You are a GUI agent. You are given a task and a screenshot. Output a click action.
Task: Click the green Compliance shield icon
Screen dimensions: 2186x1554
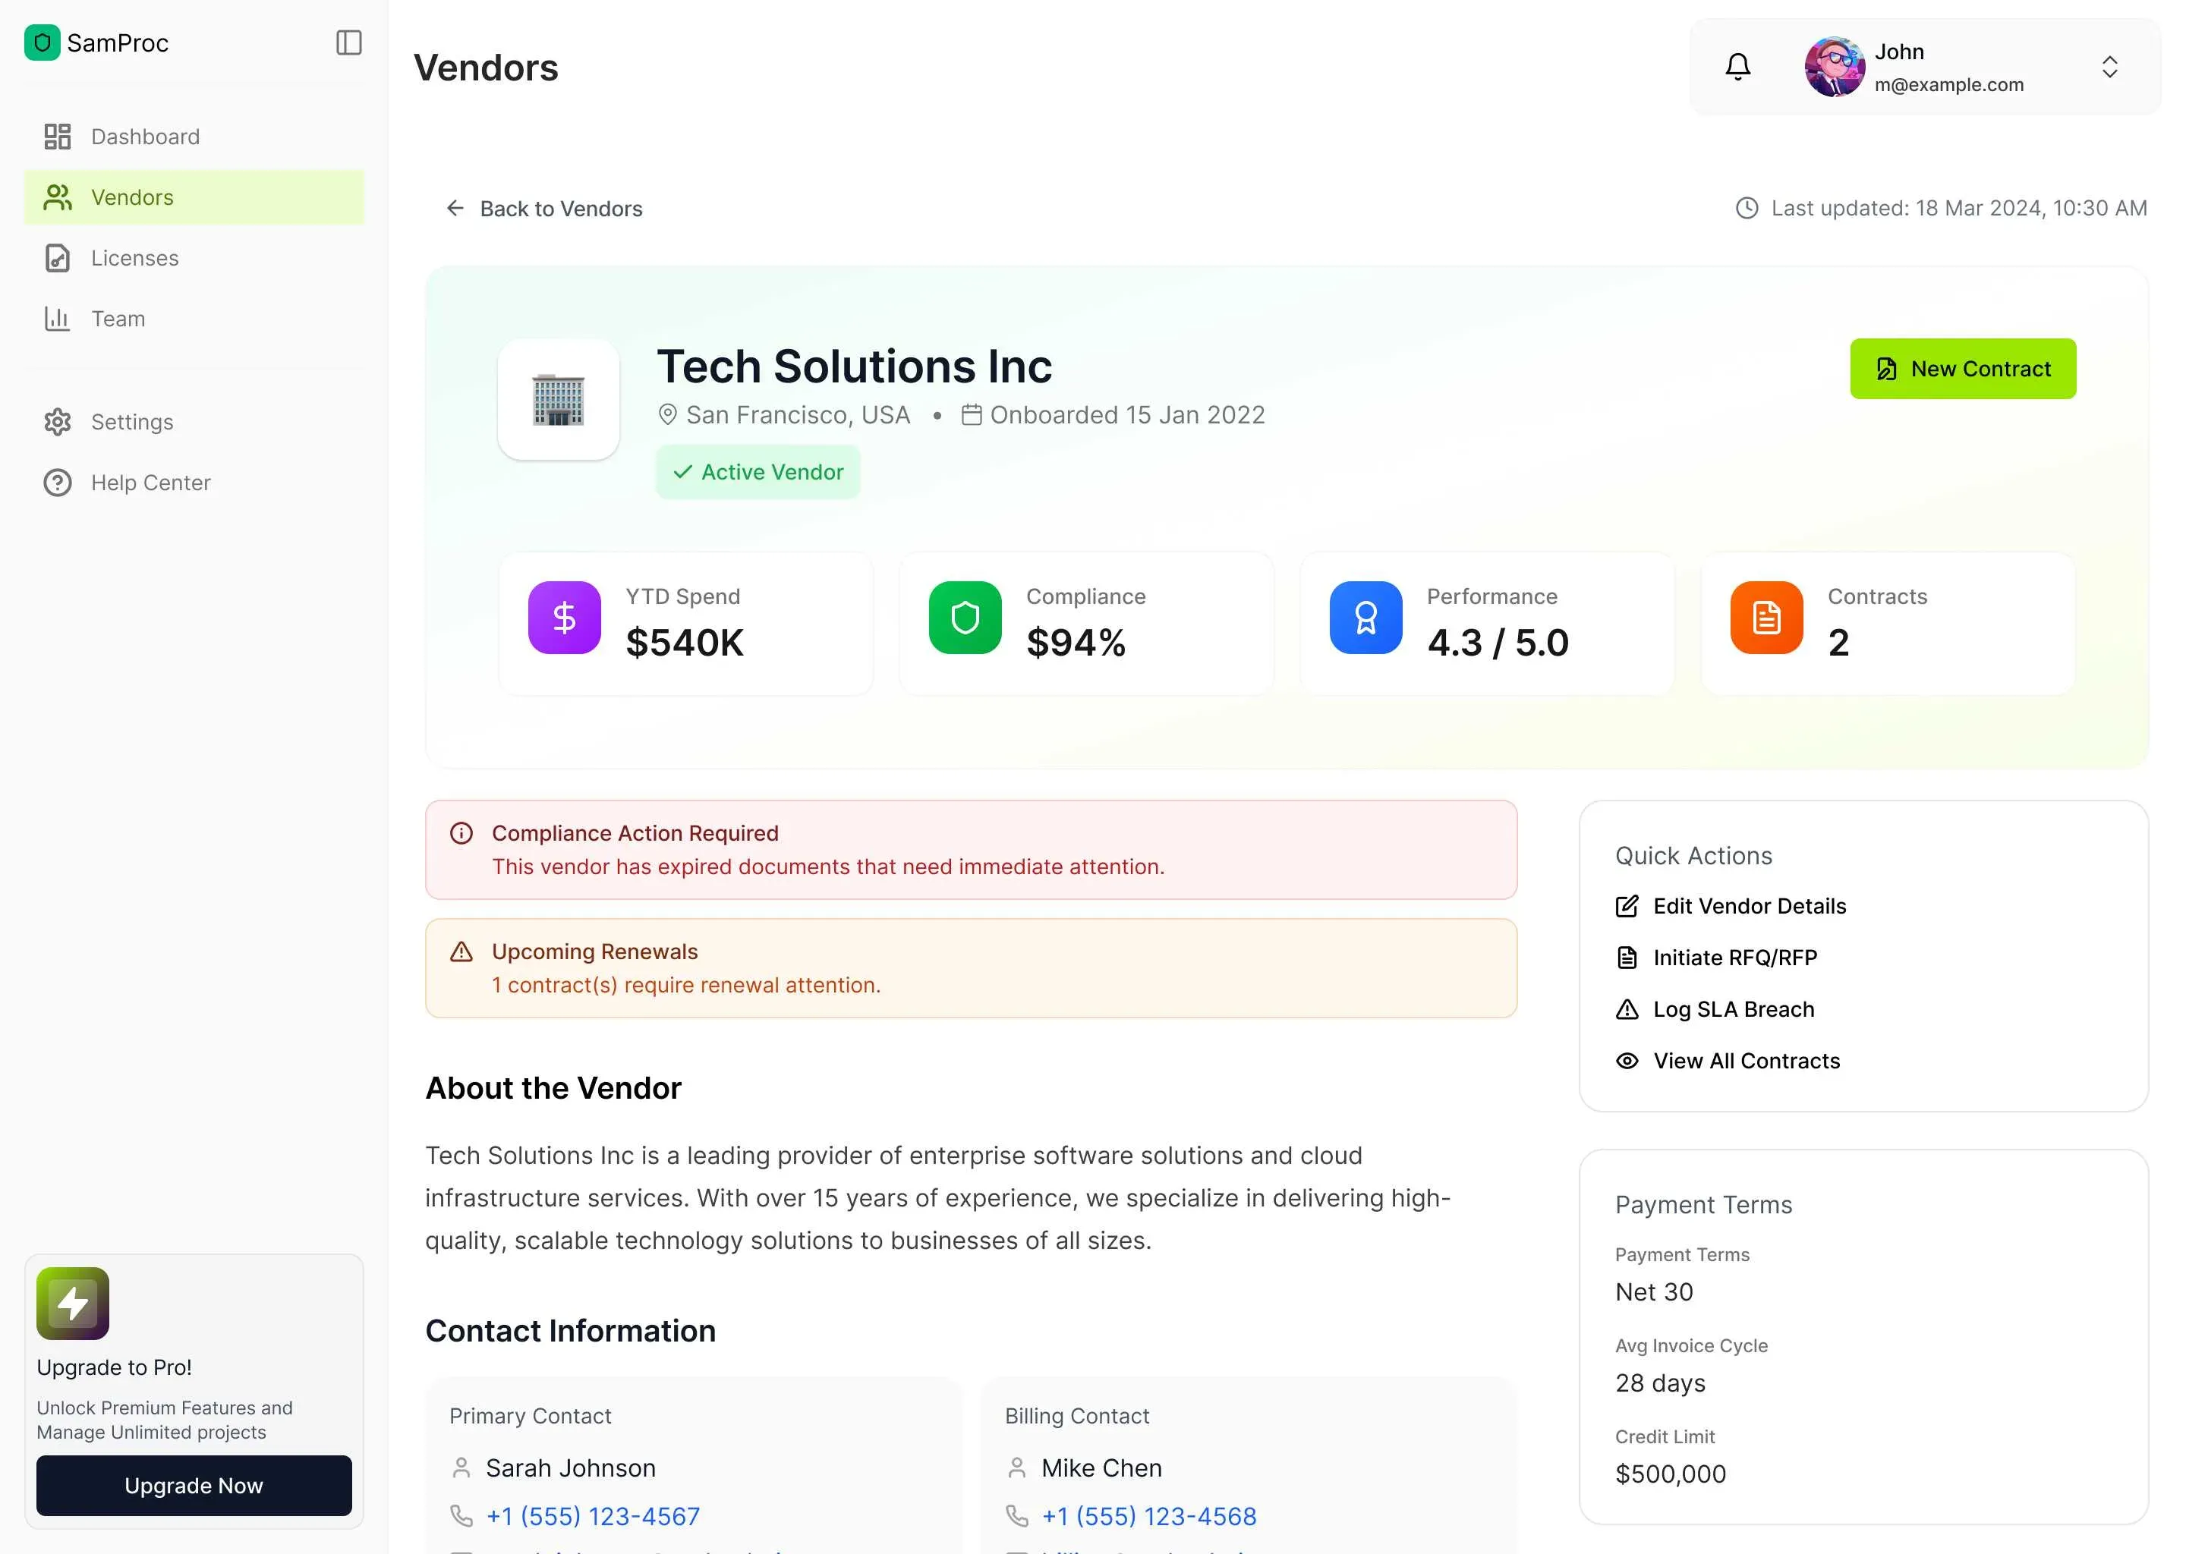(x=965, y=617)
